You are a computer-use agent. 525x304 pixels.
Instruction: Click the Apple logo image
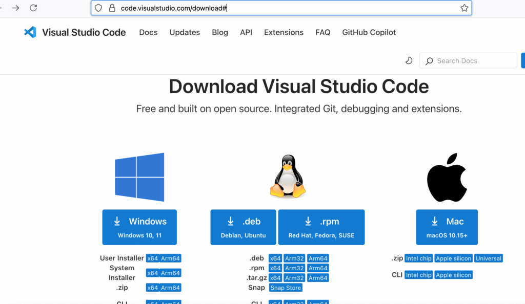point(447,177)
